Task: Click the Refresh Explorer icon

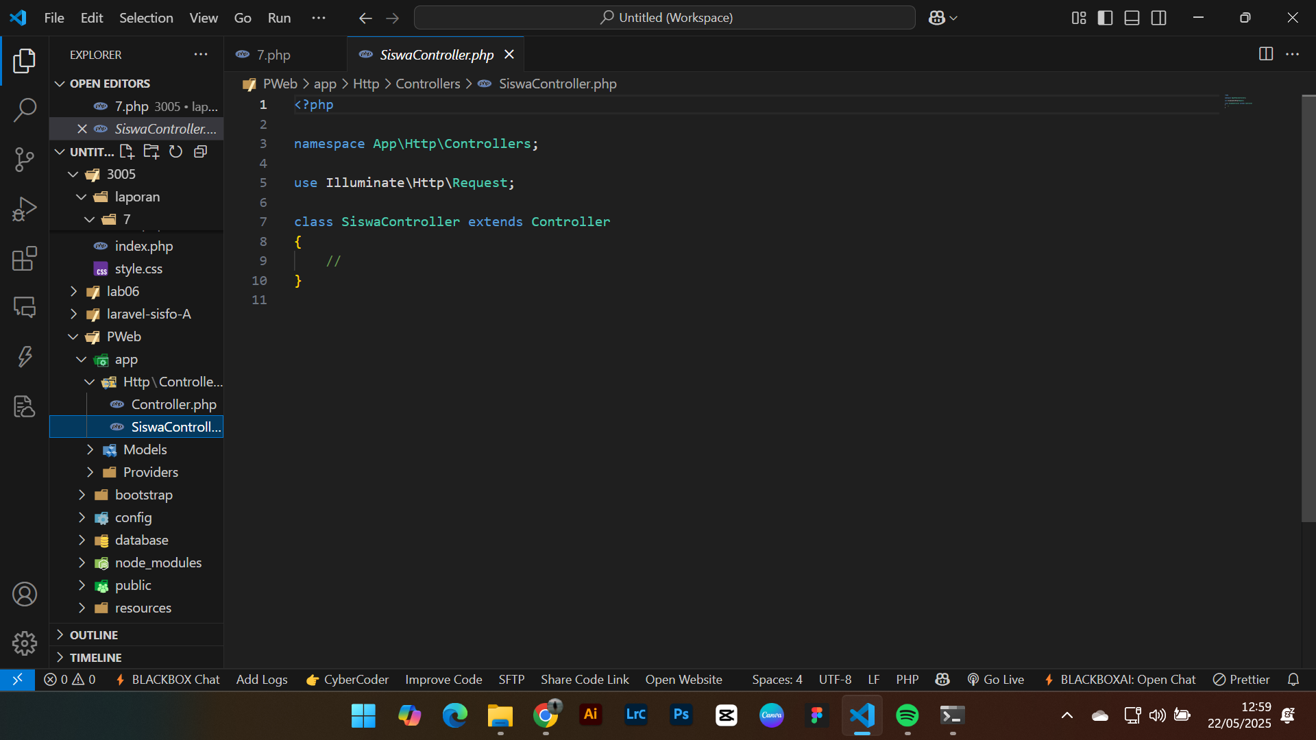Action: (175, 151)
